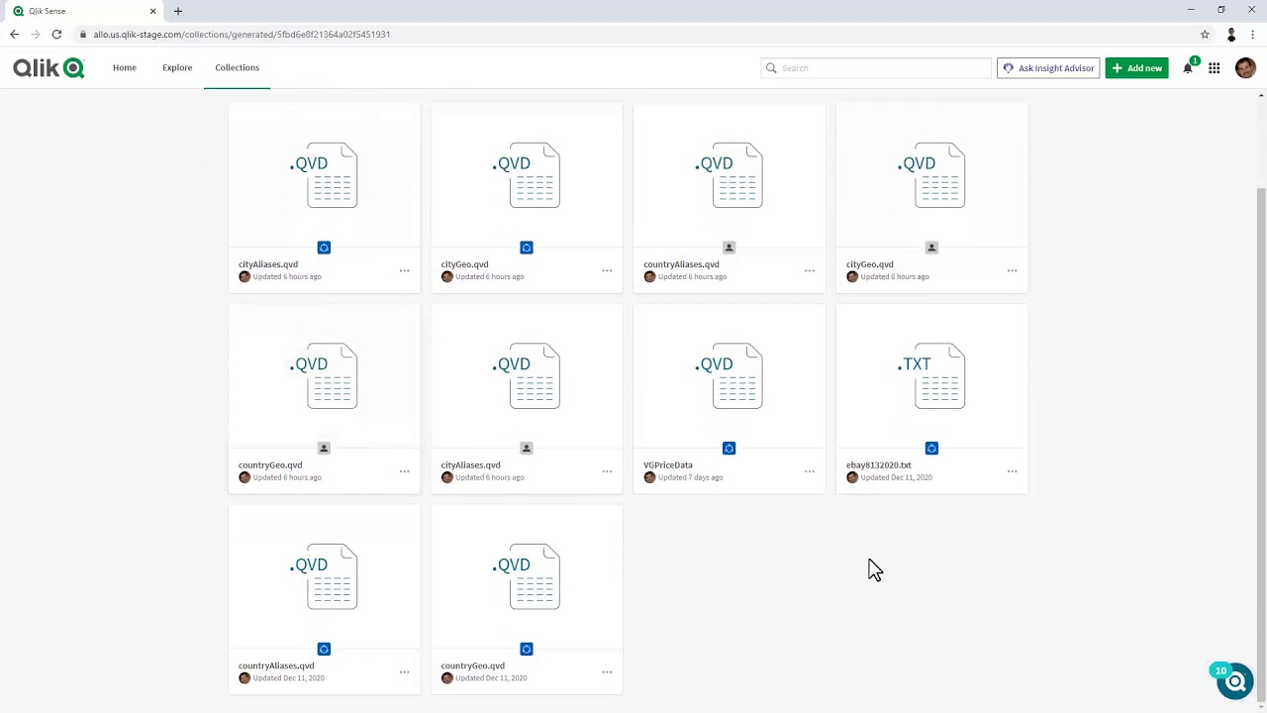Click the browser address bar URL
1267x713 pixels.
[242, 34]
